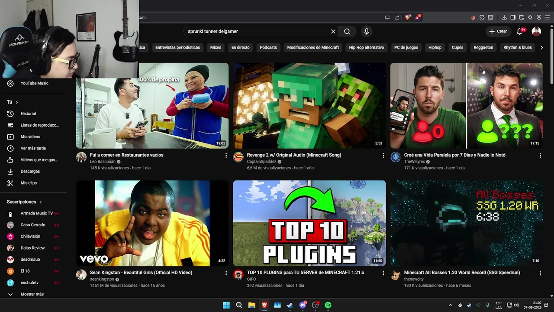The height and width of the screenshot is (312, 554).
Task: Select the En directo chip
Action: (240, 48)
